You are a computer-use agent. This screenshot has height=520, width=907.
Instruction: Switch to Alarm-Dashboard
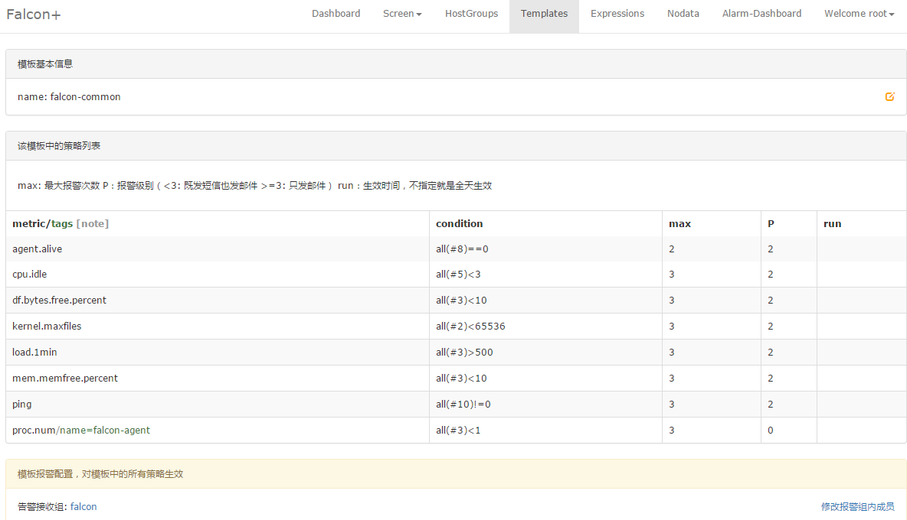point(761,14)
